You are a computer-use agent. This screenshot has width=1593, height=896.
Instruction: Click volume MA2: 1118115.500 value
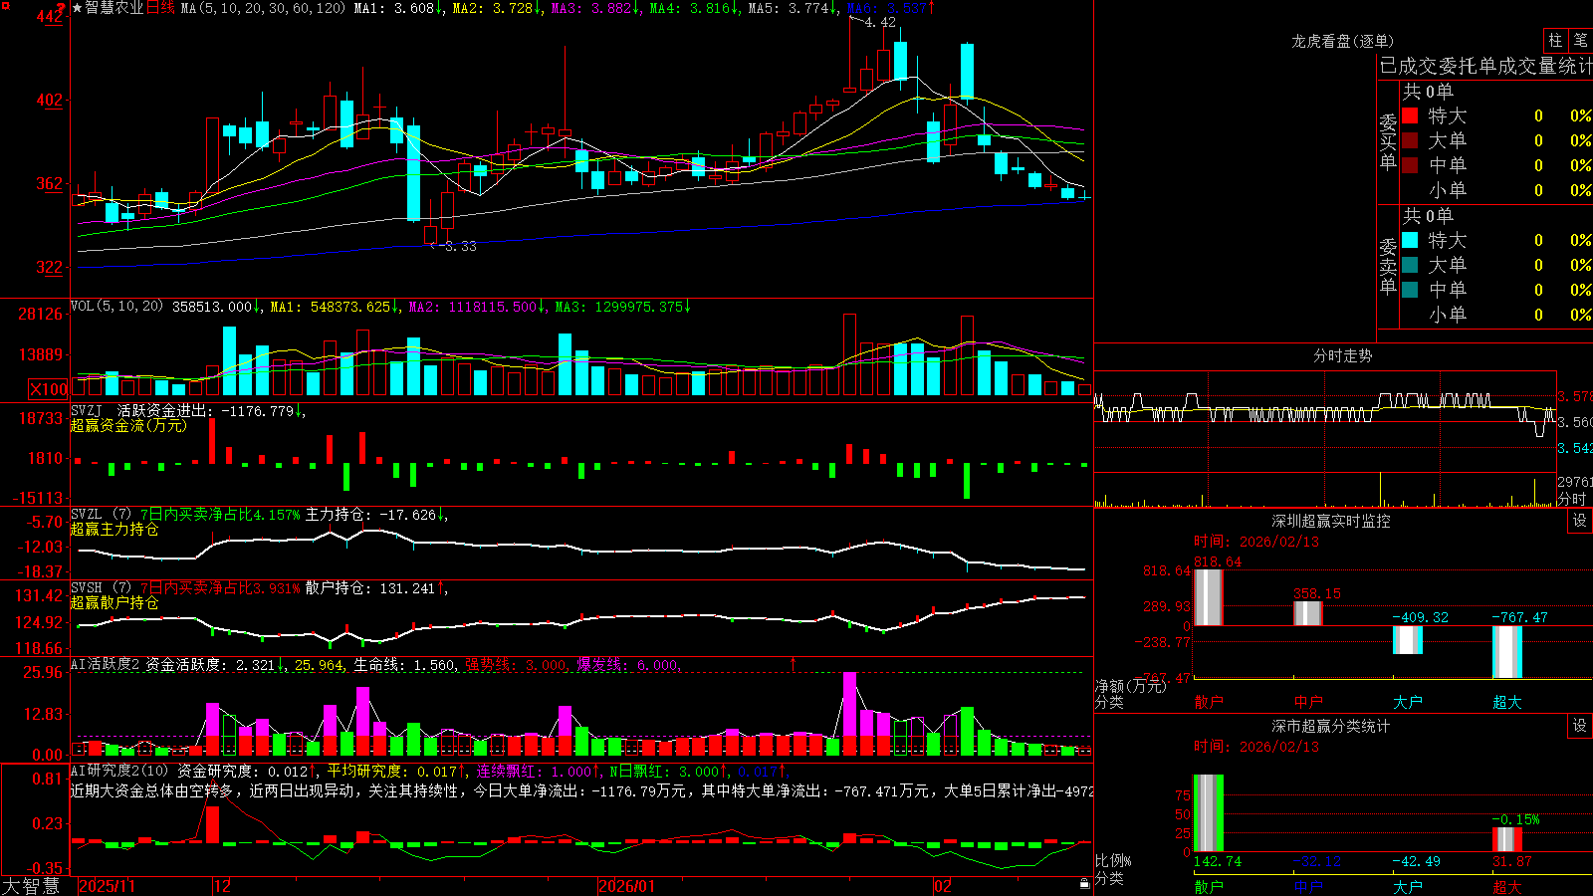click(477, 307)
